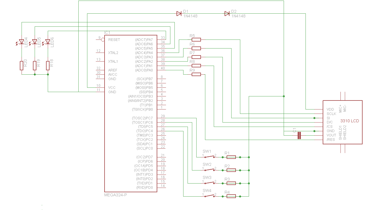This screenshot has width=392, height=212.
Task: Click the (TOSC2)PC7 pin label
Action: click(142, 118)
